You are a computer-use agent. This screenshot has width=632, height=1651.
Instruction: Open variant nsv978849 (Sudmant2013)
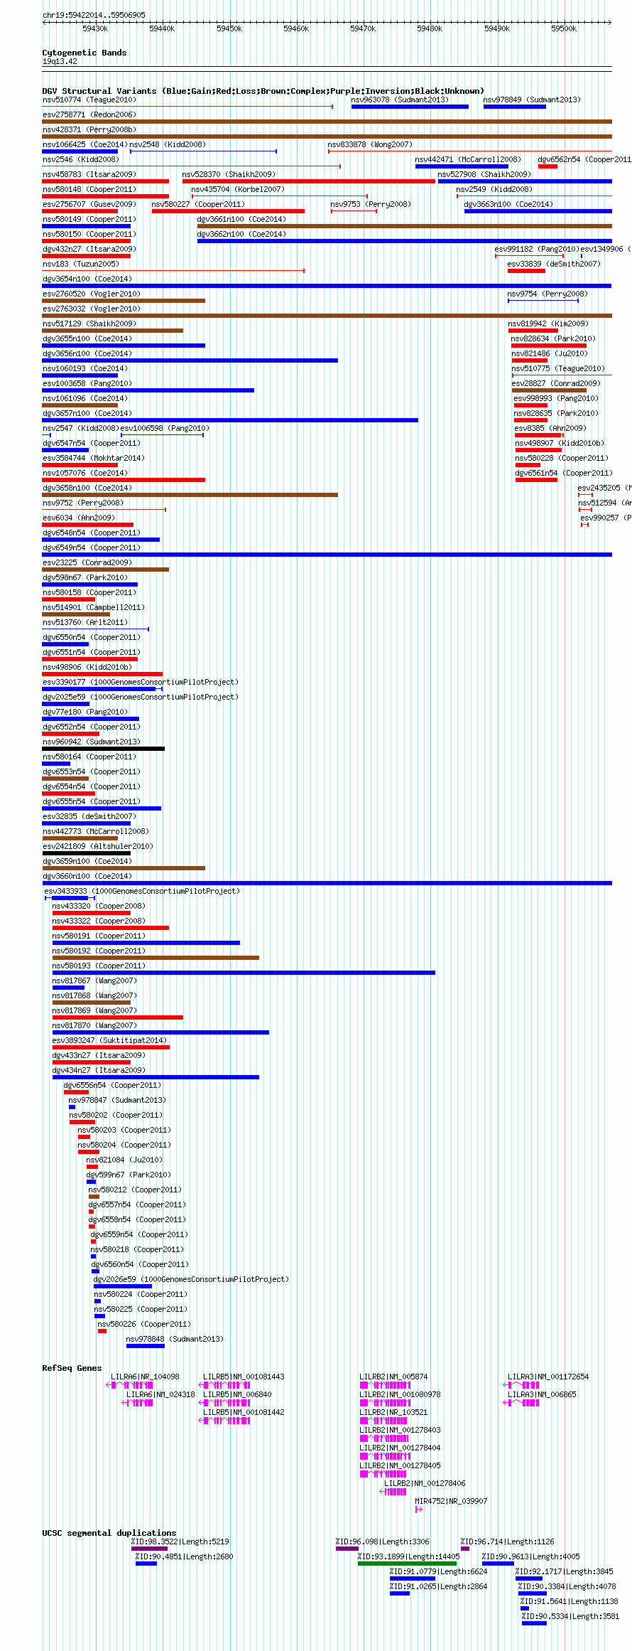coord(532,100)
